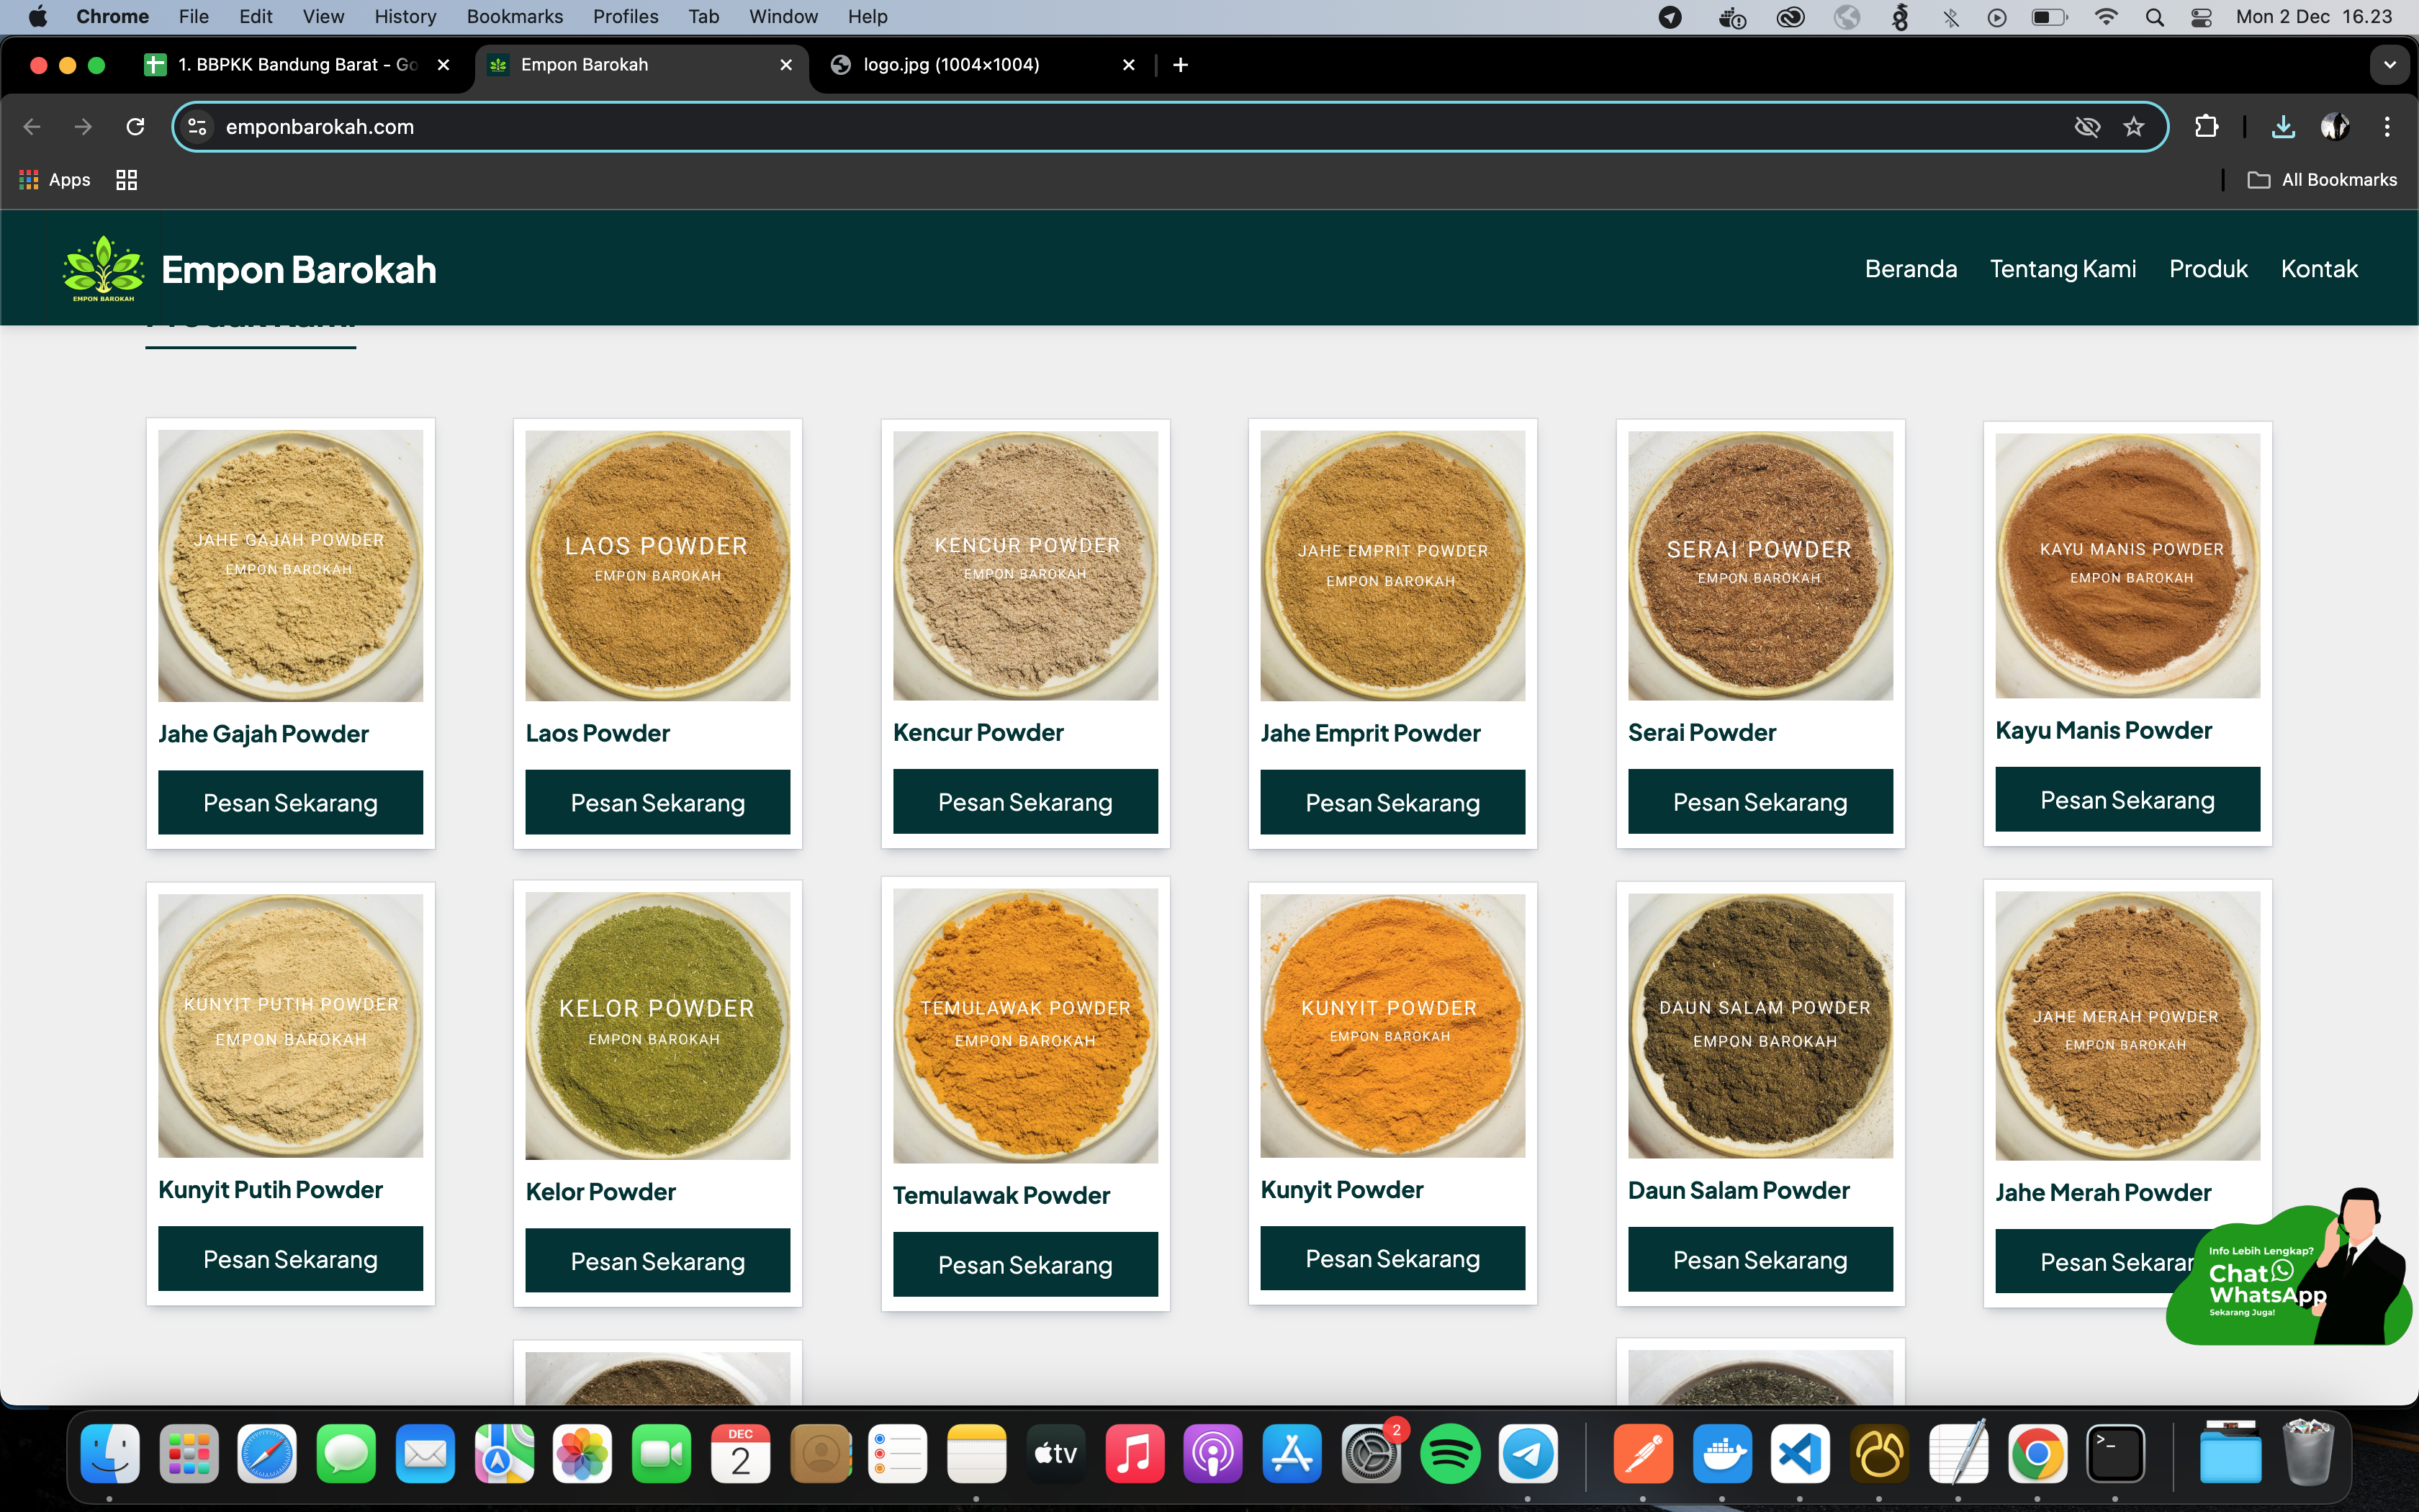2419x1512 pixels.
Task: Click Pesan Sekarang for Kunyit Powder
Action: [x=1392, y=1258]
